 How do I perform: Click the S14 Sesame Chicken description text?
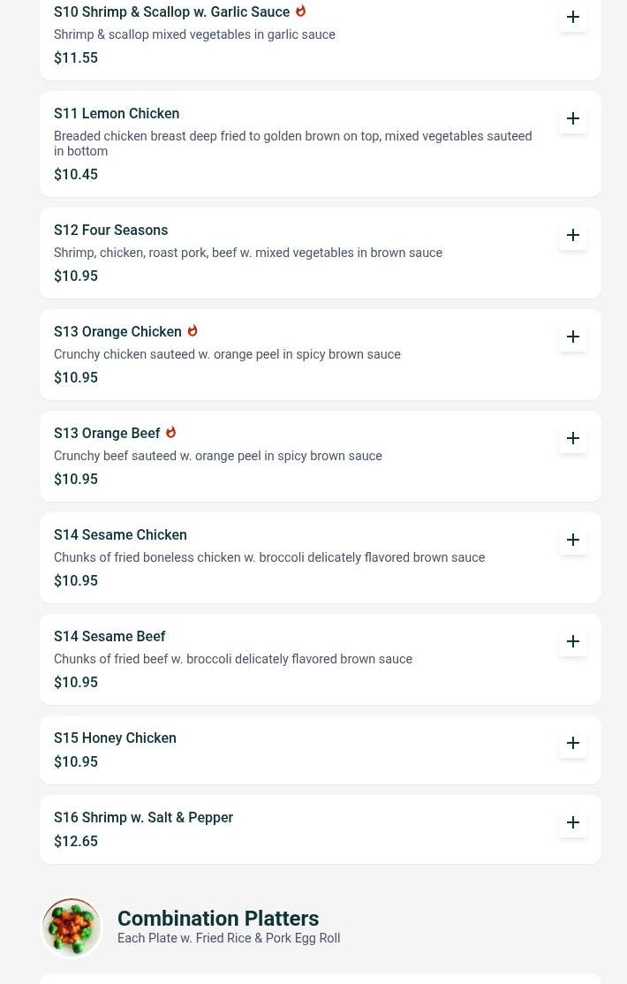[x=269, y=557]
